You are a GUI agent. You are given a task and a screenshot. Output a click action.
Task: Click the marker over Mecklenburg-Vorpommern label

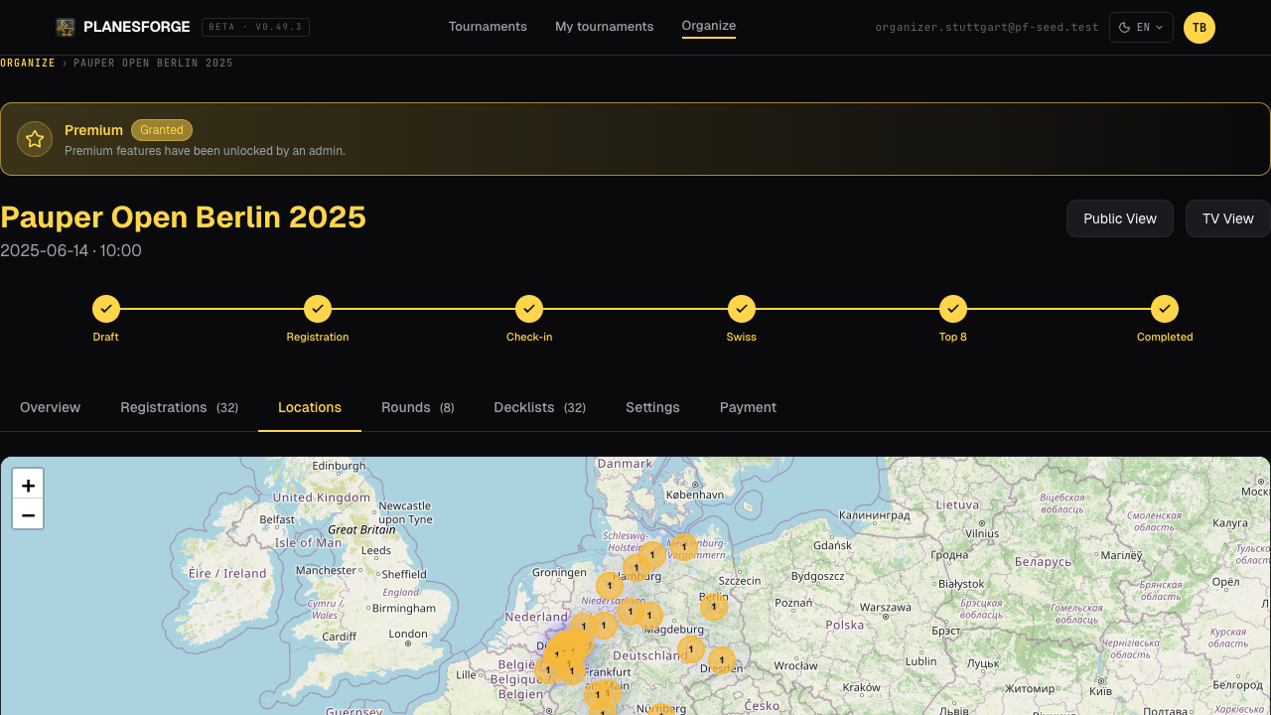point(684,547)
